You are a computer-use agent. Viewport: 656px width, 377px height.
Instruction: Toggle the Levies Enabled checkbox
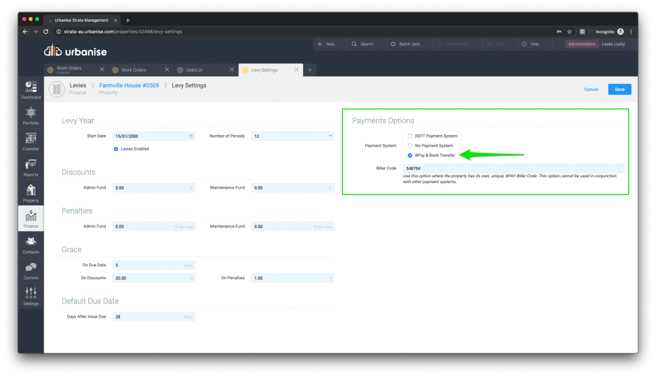pos(116,148)
